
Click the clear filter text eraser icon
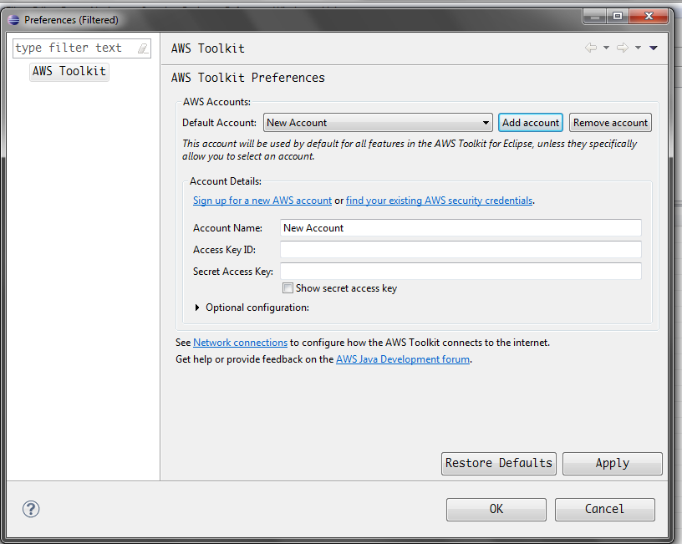tap(142, 48)
